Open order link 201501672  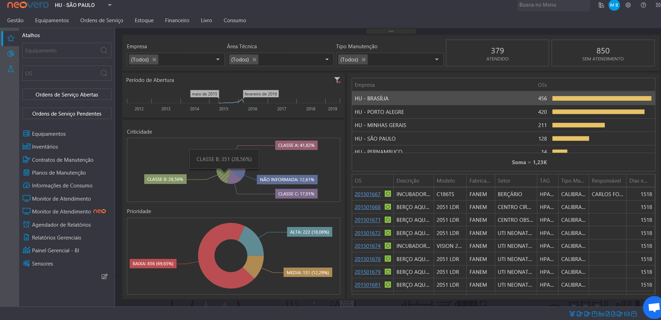(367, 233)
